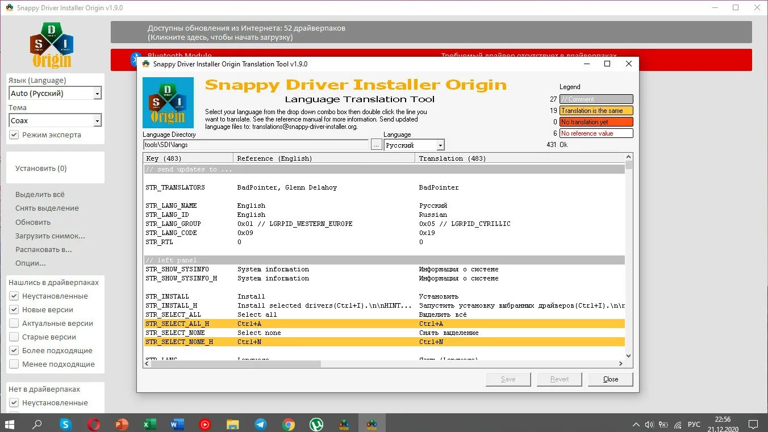Click the Key (483) column header

tap(188, 158)
